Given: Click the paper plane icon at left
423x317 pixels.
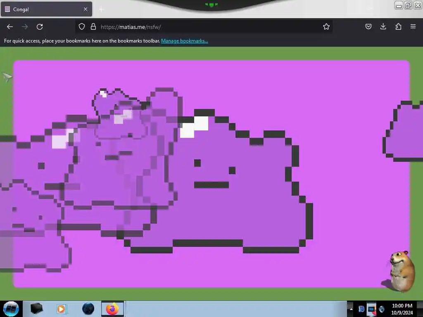Looking at the screenshot, I should (7, 77).
